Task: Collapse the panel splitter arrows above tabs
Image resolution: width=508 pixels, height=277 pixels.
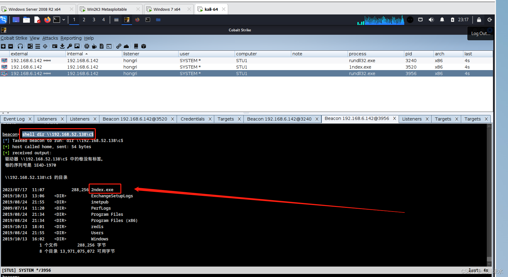Action: (x=5, y=113)
